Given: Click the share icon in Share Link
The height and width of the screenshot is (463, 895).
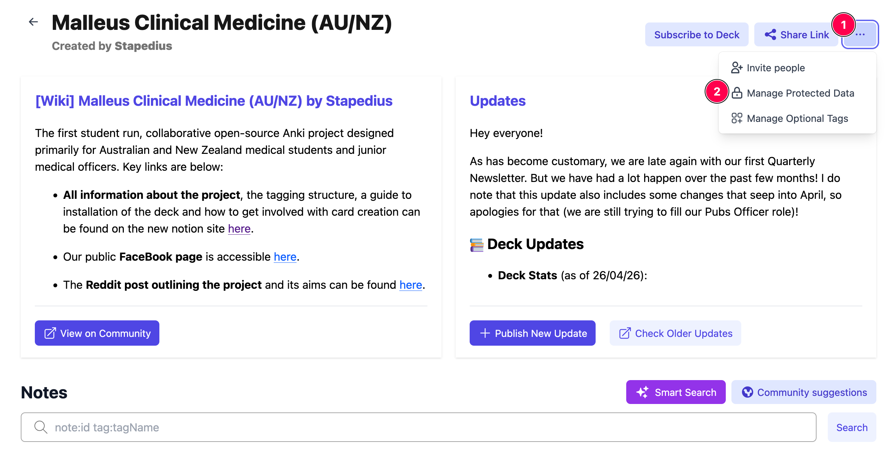Looking at the screenshot, I should pyautogui.click(x=770, y=34).
